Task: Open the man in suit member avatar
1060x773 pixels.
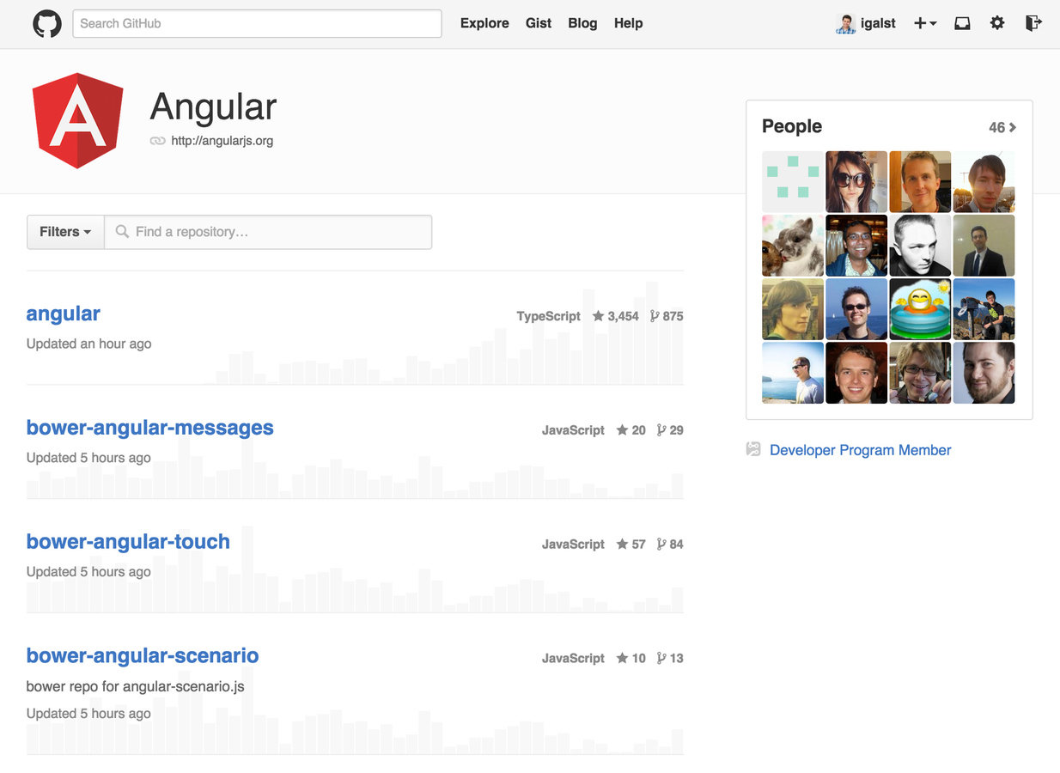Action: tap(984, 246)
